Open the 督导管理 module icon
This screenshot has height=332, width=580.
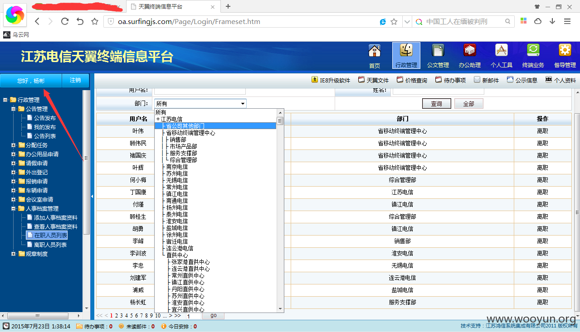point(565,56)
